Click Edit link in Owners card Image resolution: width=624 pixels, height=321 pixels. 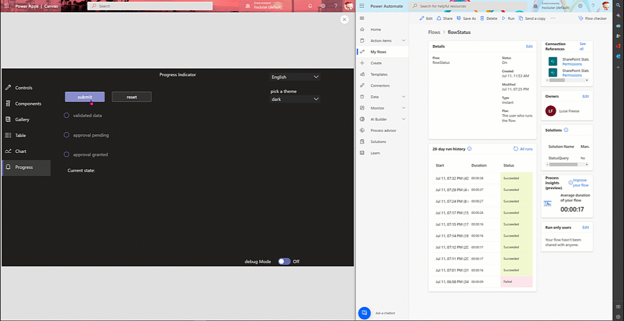coord(585,96)
